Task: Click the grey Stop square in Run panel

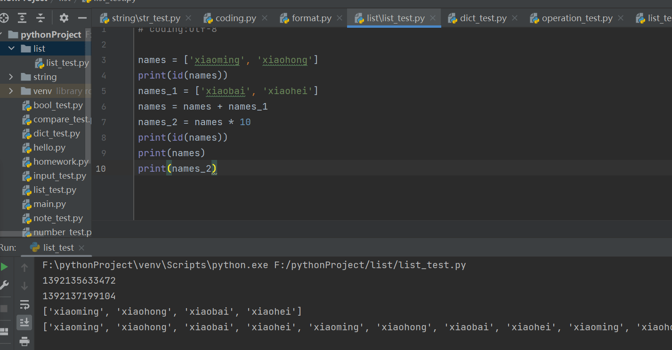Action: coord(4,309)
